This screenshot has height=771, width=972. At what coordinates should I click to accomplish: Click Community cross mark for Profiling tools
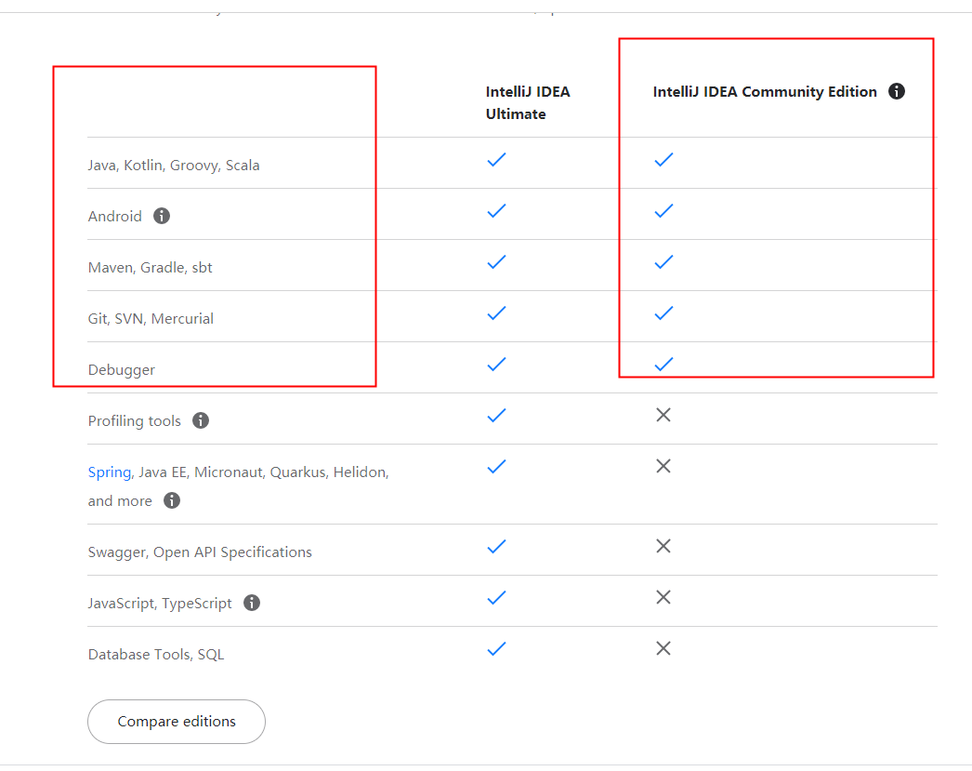[663, 415]
